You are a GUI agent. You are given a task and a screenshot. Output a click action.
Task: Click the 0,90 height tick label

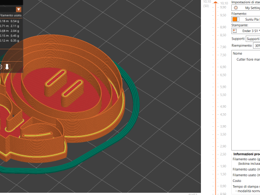coord(223,186)
